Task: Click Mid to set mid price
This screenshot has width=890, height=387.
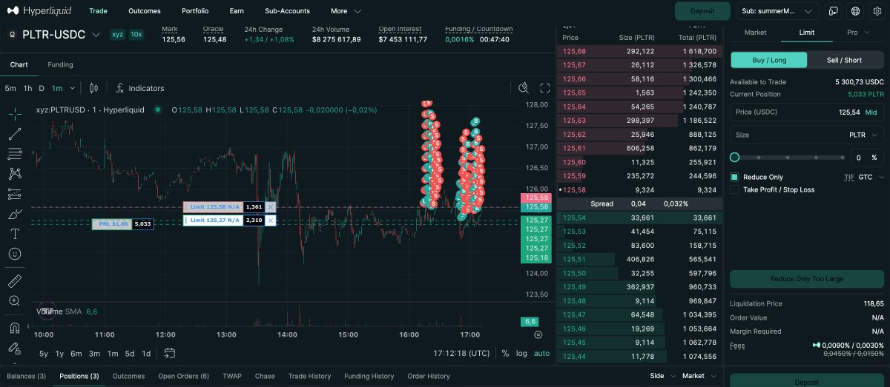Action: (871, 112)
